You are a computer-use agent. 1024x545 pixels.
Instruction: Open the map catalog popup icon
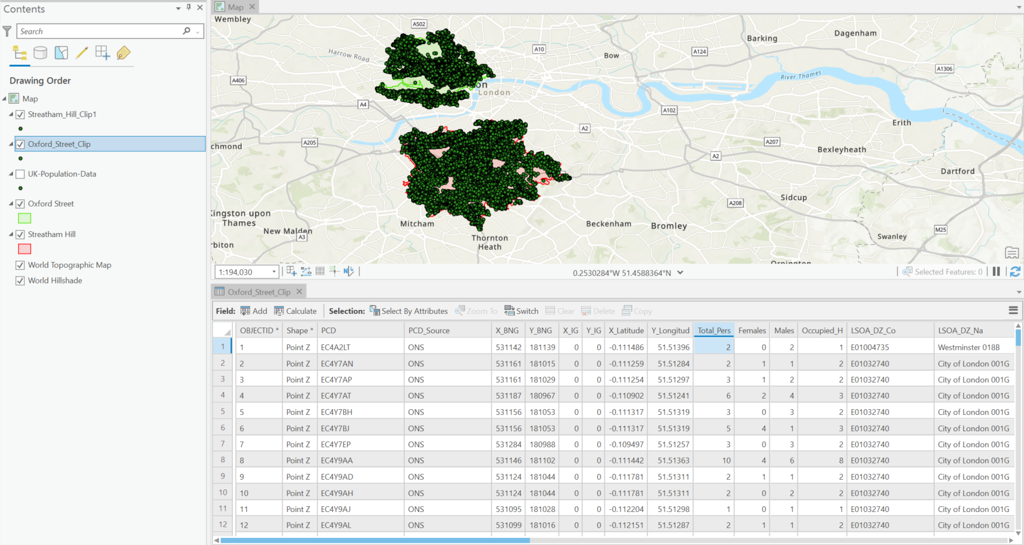pos(1012,253)
